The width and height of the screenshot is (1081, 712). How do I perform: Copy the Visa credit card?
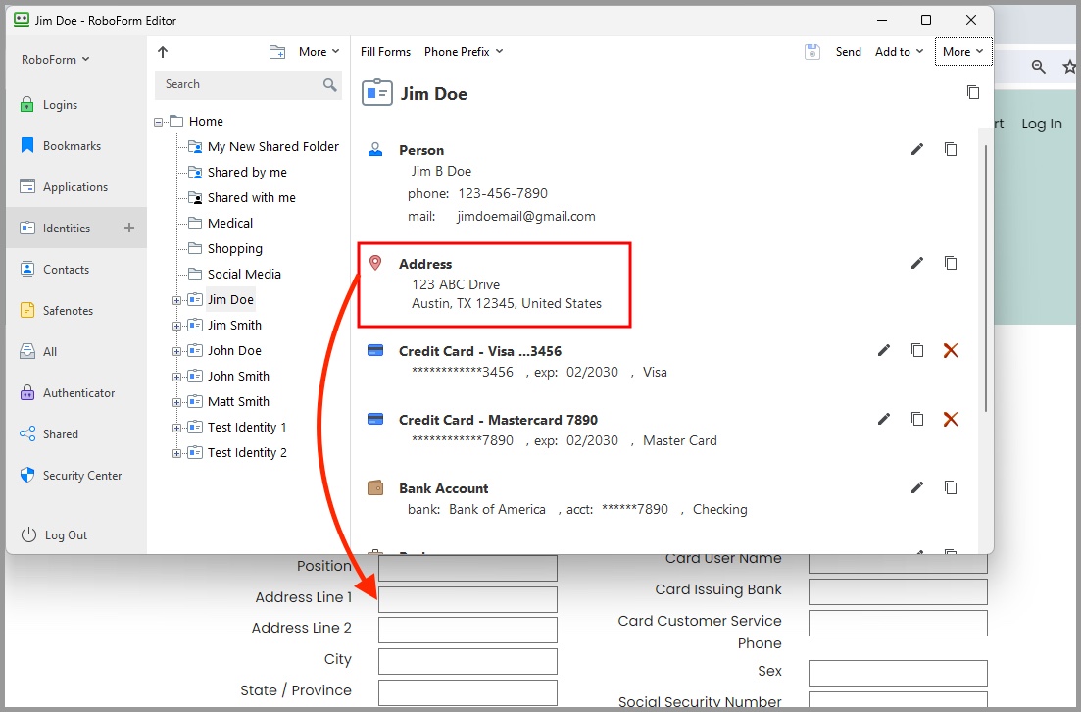coord(917,350)
